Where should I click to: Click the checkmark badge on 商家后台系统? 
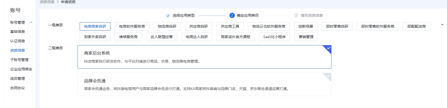(328, 48)
